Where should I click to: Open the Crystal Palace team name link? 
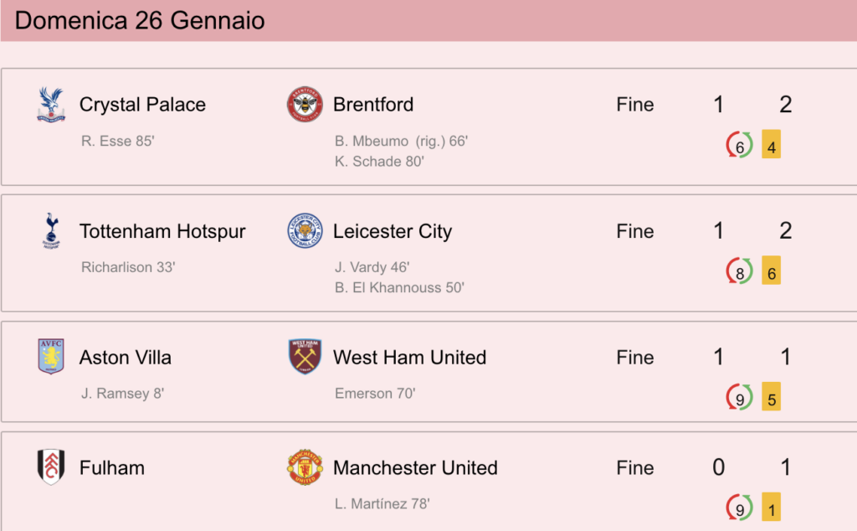click(x=142, y=105)
